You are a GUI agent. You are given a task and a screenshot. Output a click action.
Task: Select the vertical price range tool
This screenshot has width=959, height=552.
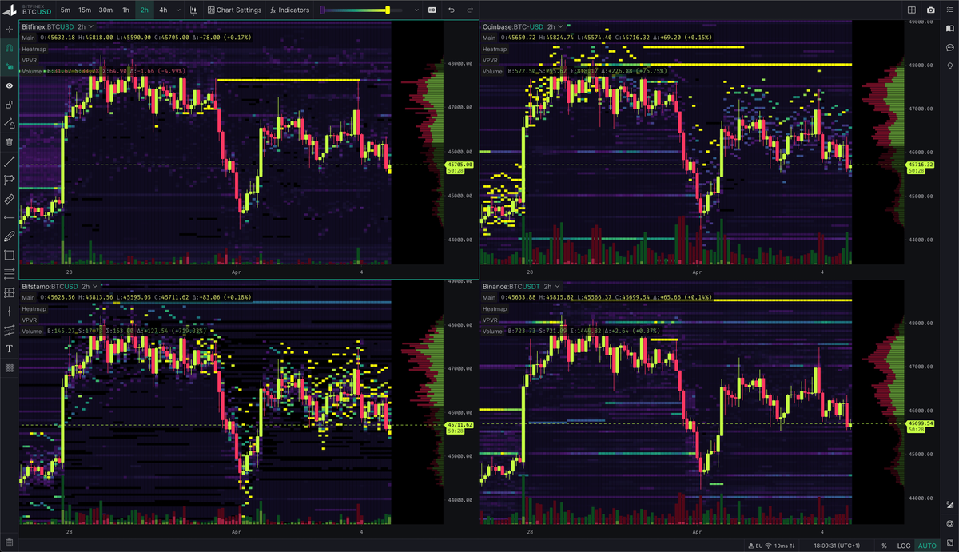coord(9,312)
